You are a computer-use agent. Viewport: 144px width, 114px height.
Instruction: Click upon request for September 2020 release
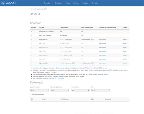pos(102,47)
